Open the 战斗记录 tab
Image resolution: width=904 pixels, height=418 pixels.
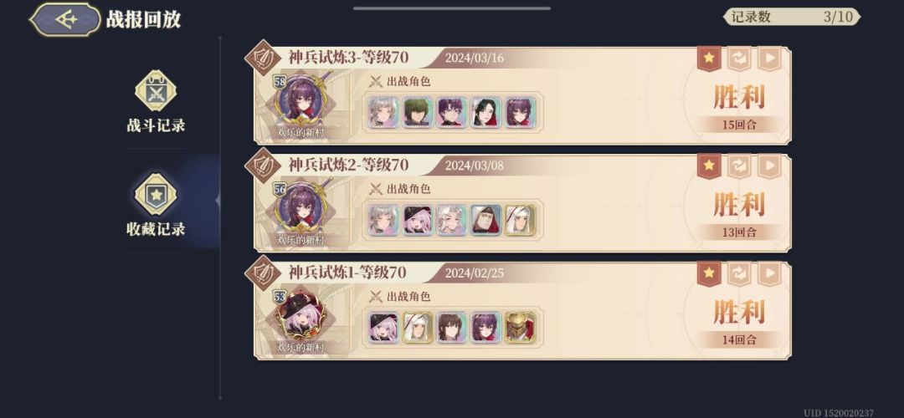point(156,103)
